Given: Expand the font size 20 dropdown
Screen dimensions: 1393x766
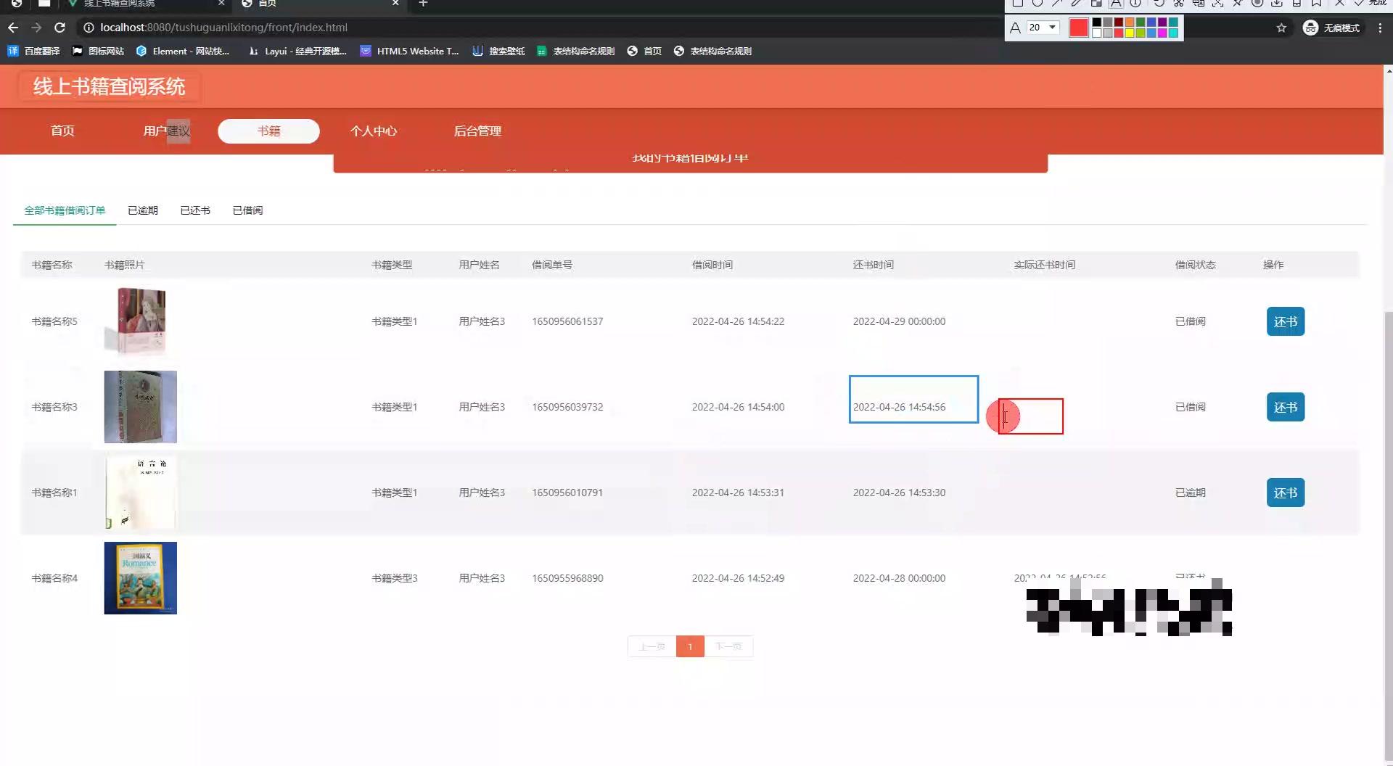Looking at the screenshot, I should click(x=1052, y=28).
